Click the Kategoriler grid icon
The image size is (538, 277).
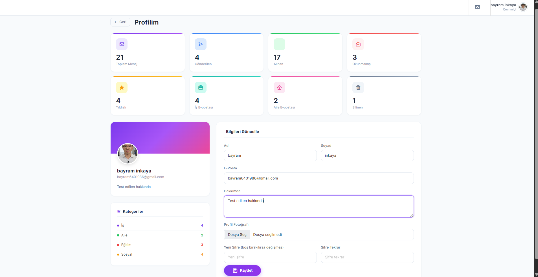tap(119, 211)
